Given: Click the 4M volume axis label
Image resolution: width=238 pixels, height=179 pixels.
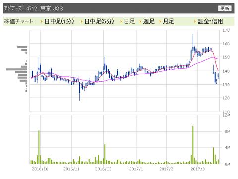Looking at the screenshot, I should 228,147.
